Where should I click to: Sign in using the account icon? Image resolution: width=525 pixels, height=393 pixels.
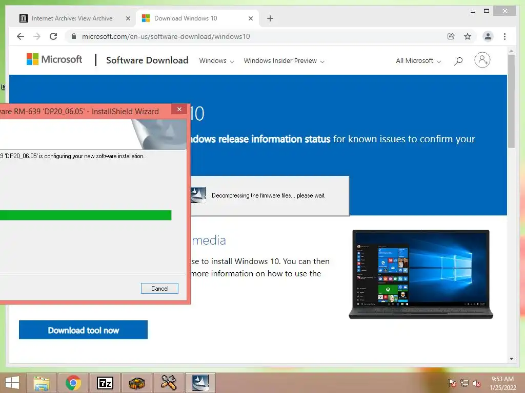pos(482,60)
